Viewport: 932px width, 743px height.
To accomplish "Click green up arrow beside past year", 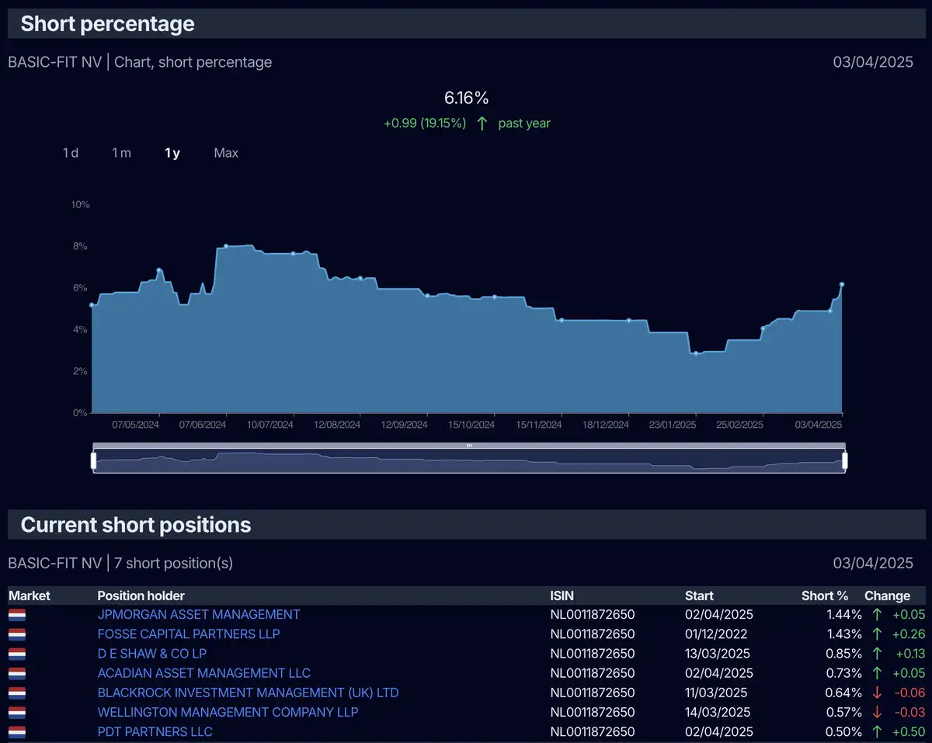I will pos(482,123).
